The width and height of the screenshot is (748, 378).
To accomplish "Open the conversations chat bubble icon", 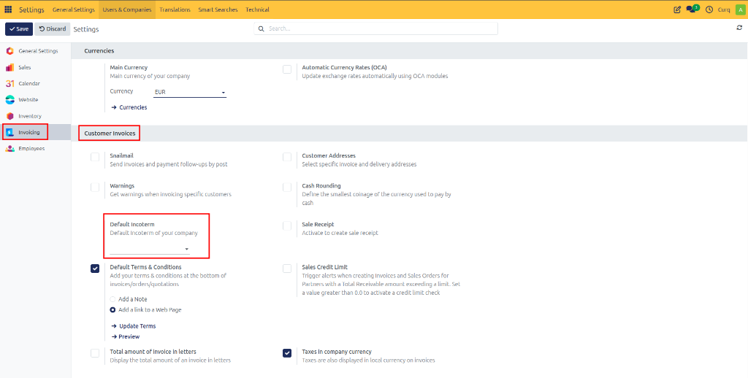I will 692,9.
